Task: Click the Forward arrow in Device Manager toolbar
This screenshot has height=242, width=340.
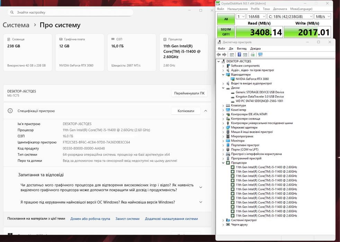Action: tap(224, 55)
